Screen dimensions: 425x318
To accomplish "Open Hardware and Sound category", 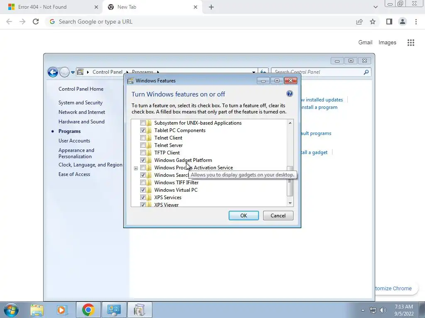I will (x=81, y=122).
